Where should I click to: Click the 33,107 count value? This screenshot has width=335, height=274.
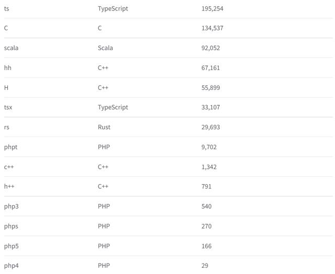(210, 107)
